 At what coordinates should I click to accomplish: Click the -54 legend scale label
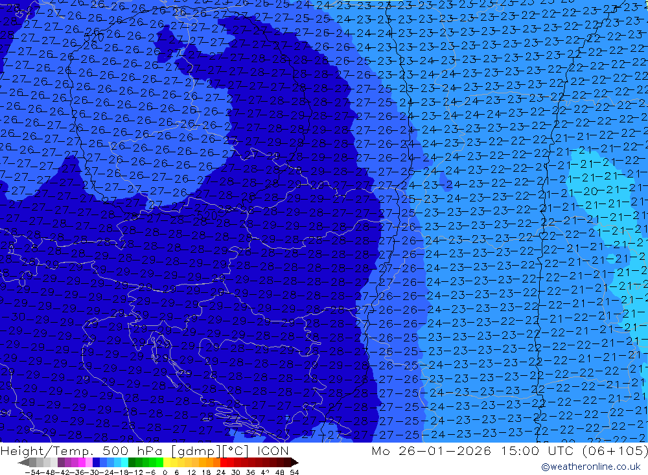(32, 472)
